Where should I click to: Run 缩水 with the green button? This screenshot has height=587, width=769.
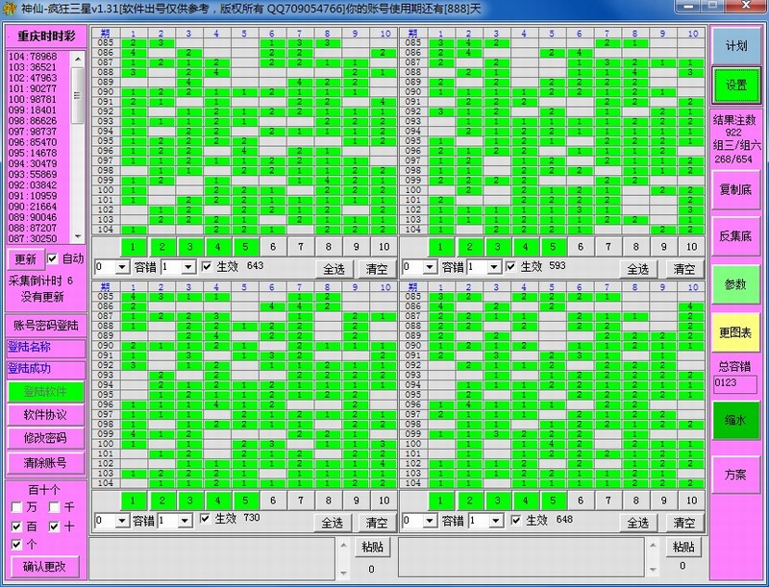(x=735, y=420)
